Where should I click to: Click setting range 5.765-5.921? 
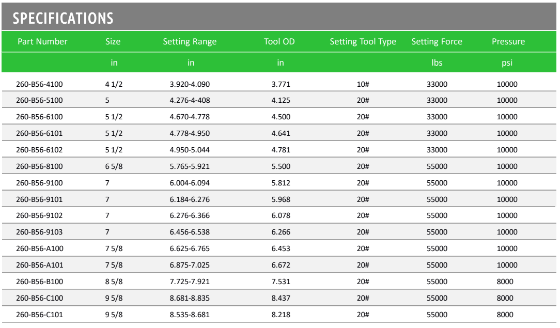tap(190, 166)
